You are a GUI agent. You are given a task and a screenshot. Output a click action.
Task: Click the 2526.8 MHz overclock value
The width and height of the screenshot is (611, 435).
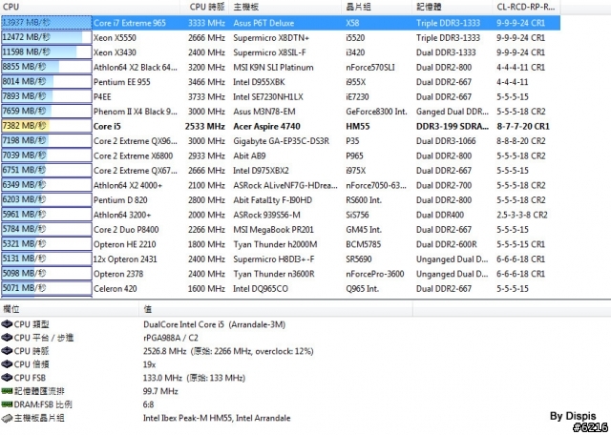228,351
